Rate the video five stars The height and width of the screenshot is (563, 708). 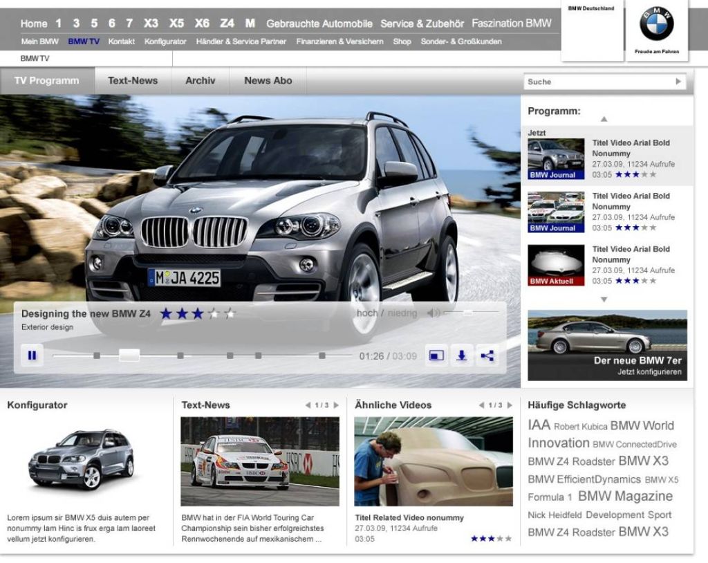coord(230,314)
